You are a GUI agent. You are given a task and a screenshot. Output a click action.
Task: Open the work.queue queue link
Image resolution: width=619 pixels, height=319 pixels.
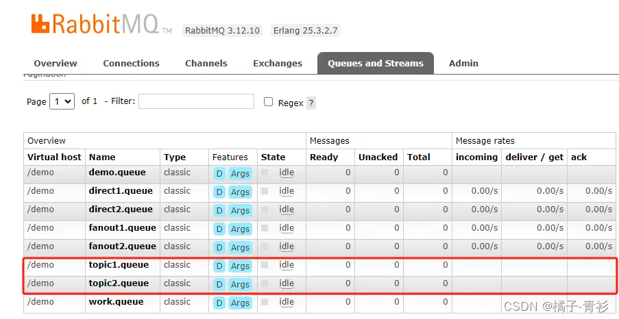[116, 302]
